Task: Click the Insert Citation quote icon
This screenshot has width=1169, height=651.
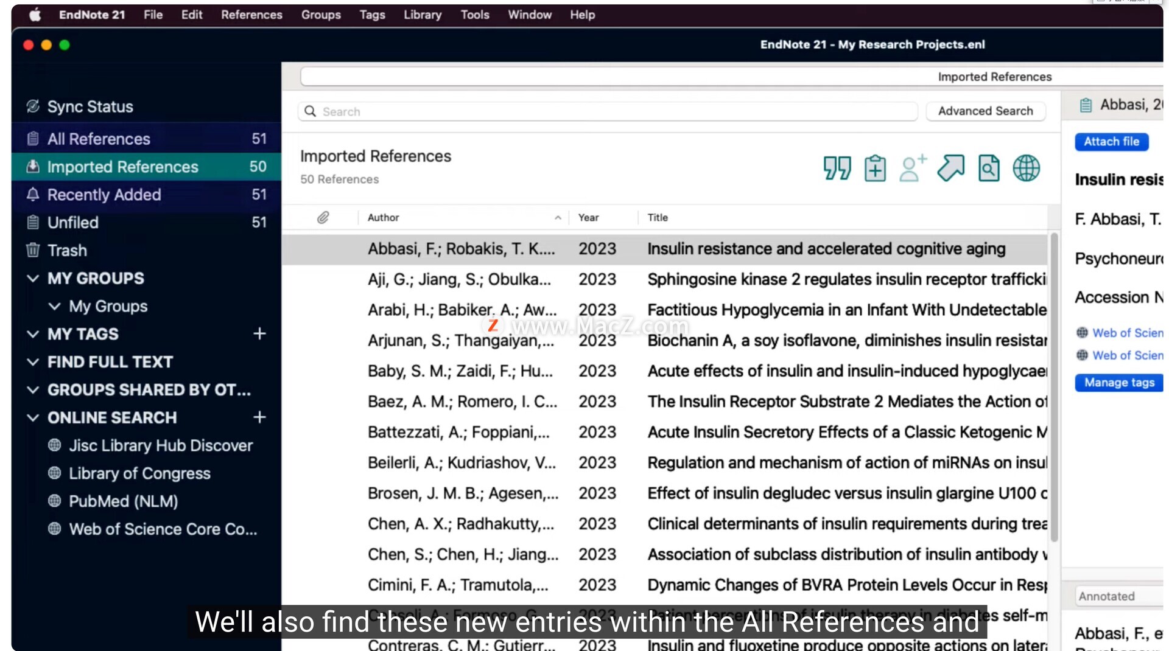Action: [837, 168]
